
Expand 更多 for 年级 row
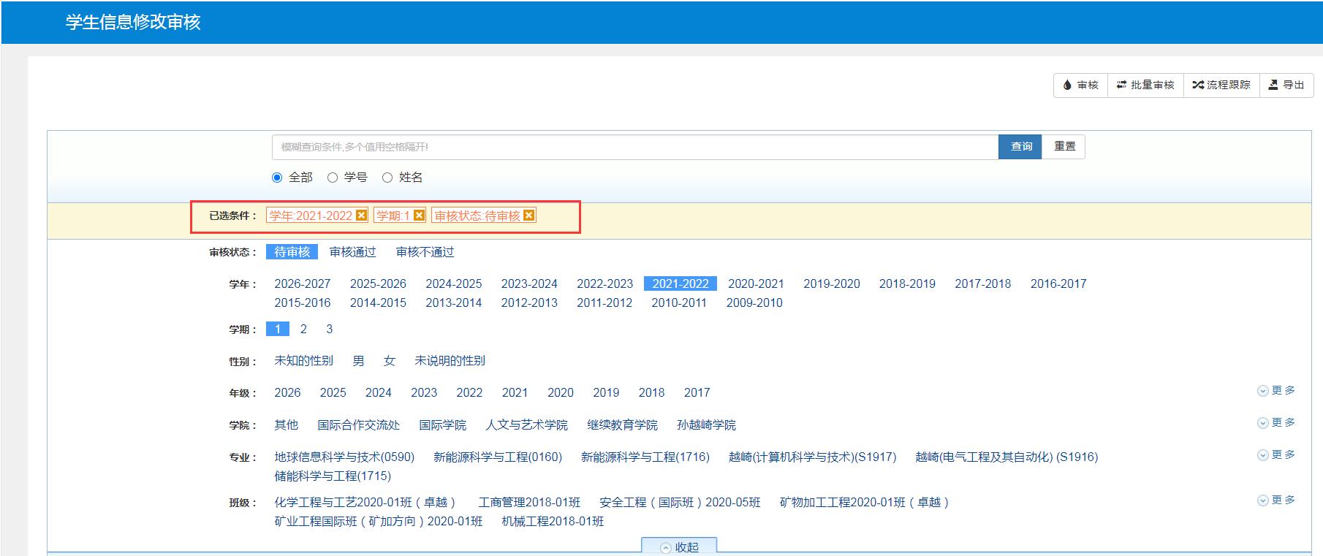tap(1276, 391)
